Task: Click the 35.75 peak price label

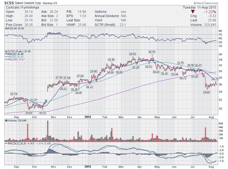Action: click(152, 52)
